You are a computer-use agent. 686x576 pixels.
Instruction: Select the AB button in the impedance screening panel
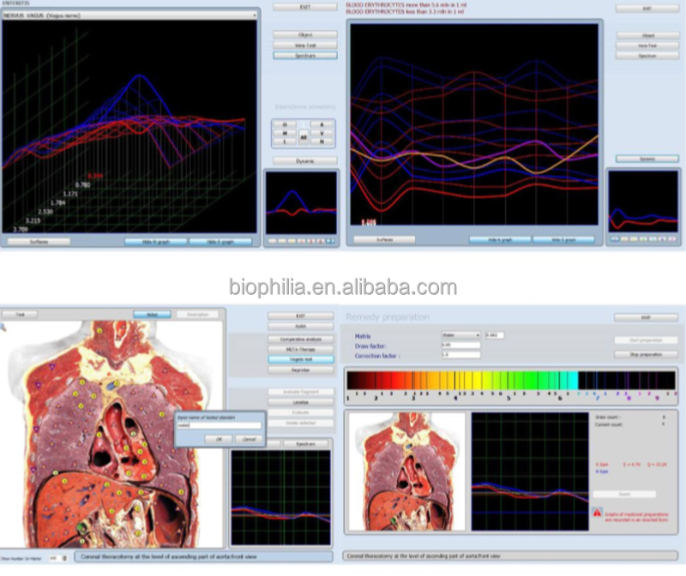pyautogui.click(x=304, y=137)
